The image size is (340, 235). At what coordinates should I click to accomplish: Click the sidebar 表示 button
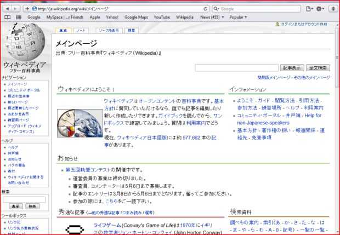(15, 206)
